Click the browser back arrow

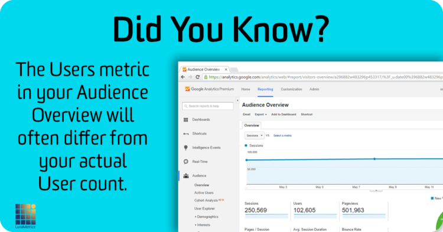pos(183,77)
